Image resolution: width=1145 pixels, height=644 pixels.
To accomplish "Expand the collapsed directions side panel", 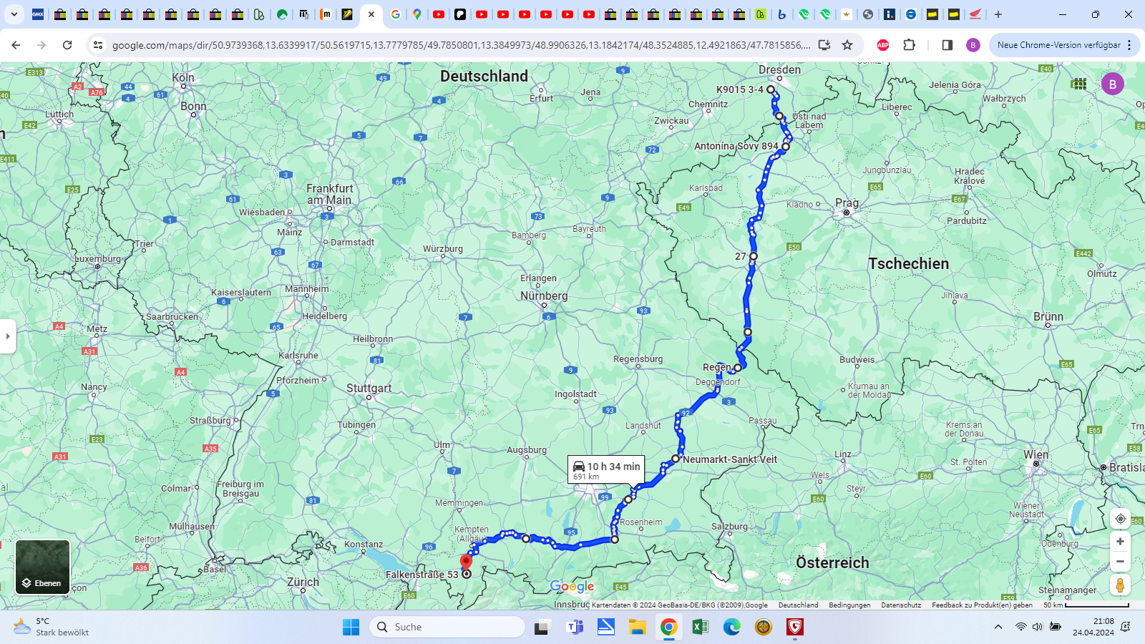I will (x=8, y=336).
